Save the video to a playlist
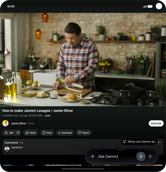 click(x=47, y=133)
